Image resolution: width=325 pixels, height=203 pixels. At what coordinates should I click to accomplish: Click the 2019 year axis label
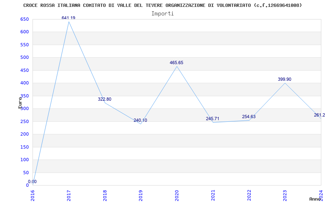(x=141, y=195)
